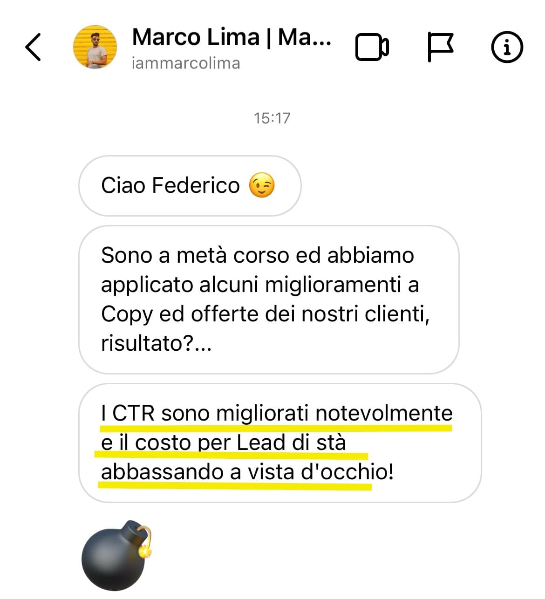This screenshot has height=599, width=545.
Task: Tap the word notevolmente in the highlighted message
Action: coord(384,413)
